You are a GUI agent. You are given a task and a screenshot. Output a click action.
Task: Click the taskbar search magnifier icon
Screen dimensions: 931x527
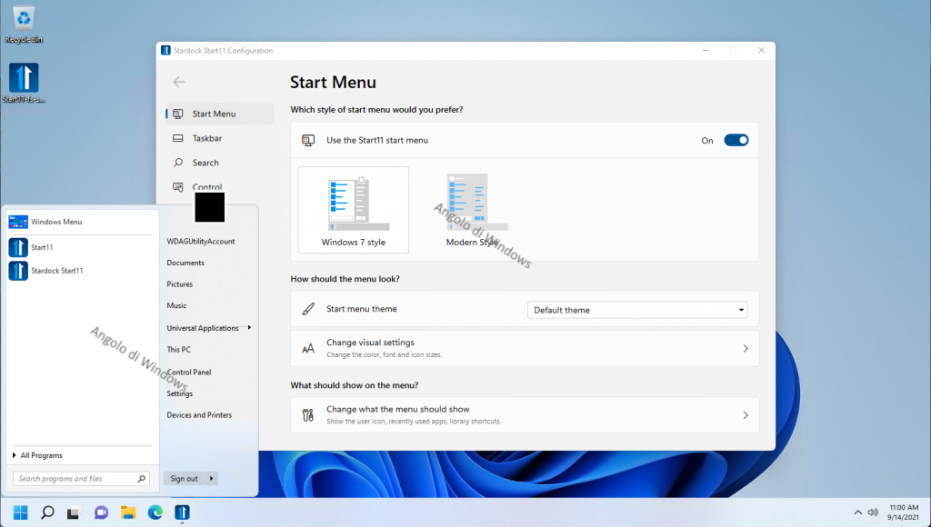47,512
